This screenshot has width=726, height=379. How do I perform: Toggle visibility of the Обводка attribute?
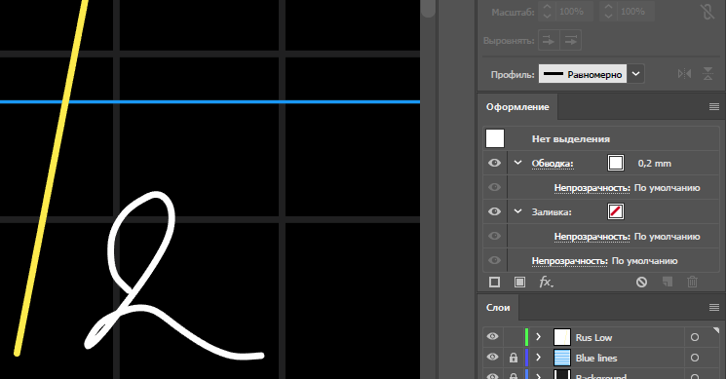(x=494, y=163)
